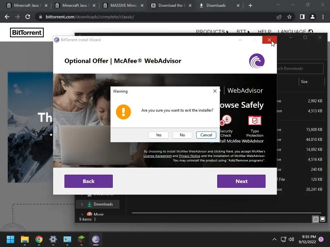Switch Explorer to large icons view

pyautogui.click(x=322, y=219)
